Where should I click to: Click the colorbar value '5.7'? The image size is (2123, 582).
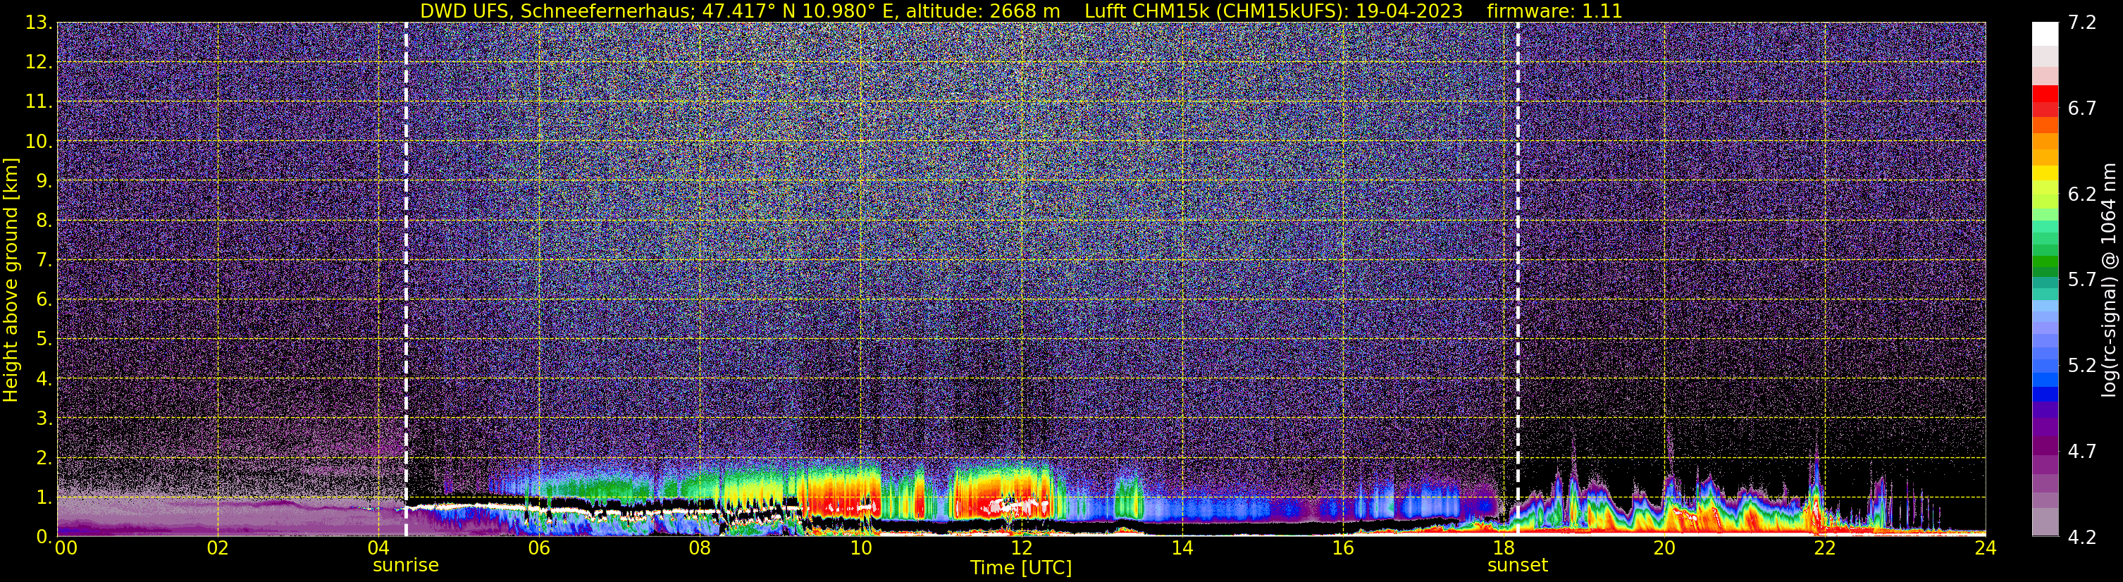tap(2082, 280)
